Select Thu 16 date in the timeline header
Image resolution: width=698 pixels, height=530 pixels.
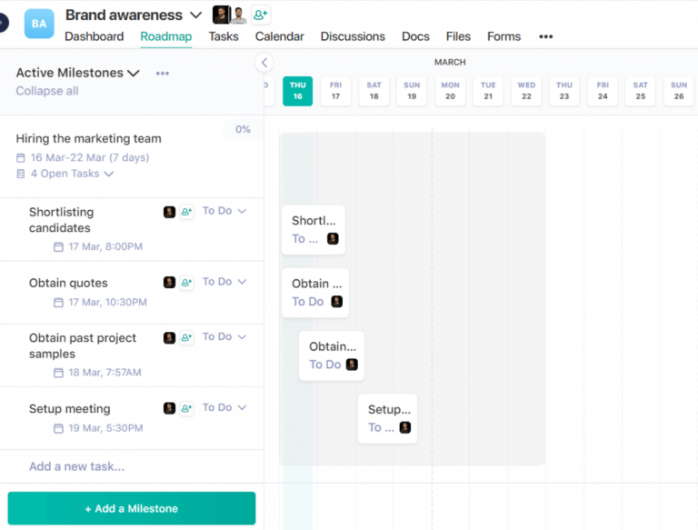tap(297, 91)
